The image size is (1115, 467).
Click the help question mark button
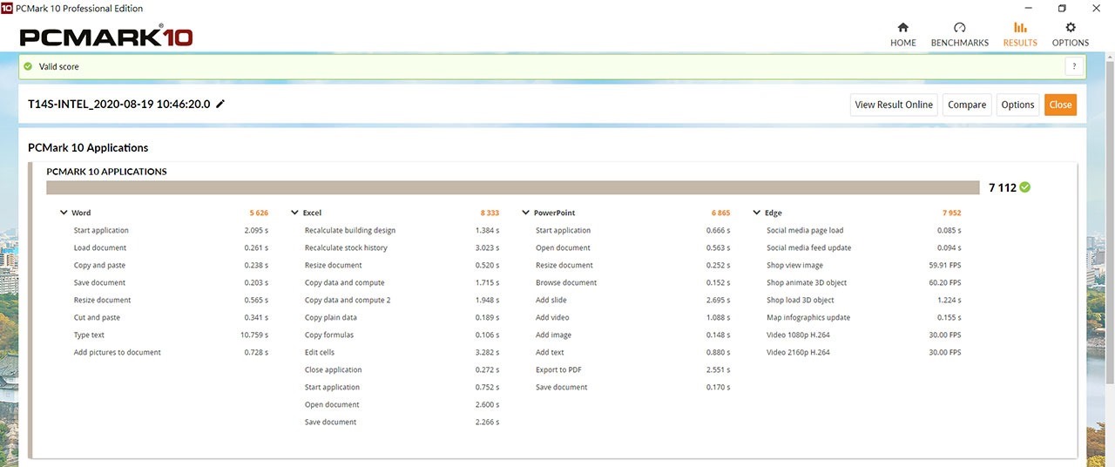coord(1074,66)
